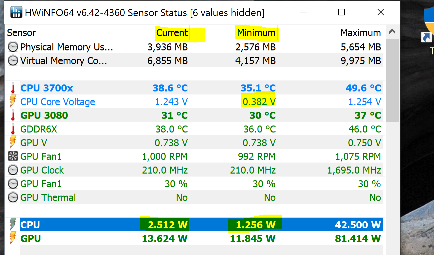The width and height of the screenshot is (434, 255).
Task: Select the Virtual Memory Co... row label
Action: [x=64, y=61]
